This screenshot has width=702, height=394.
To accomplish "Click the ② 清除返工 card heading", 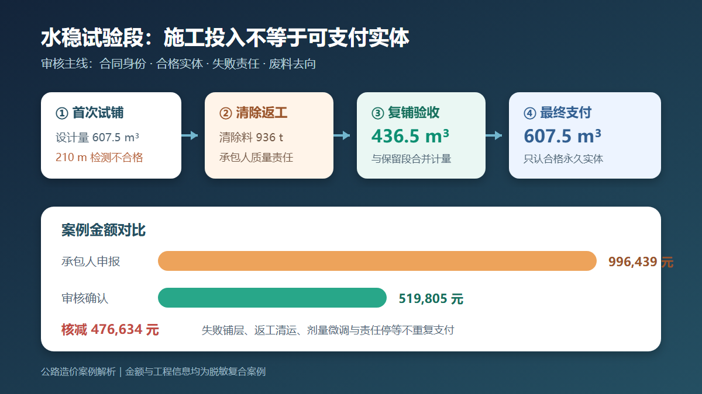I will pos(253,113).
